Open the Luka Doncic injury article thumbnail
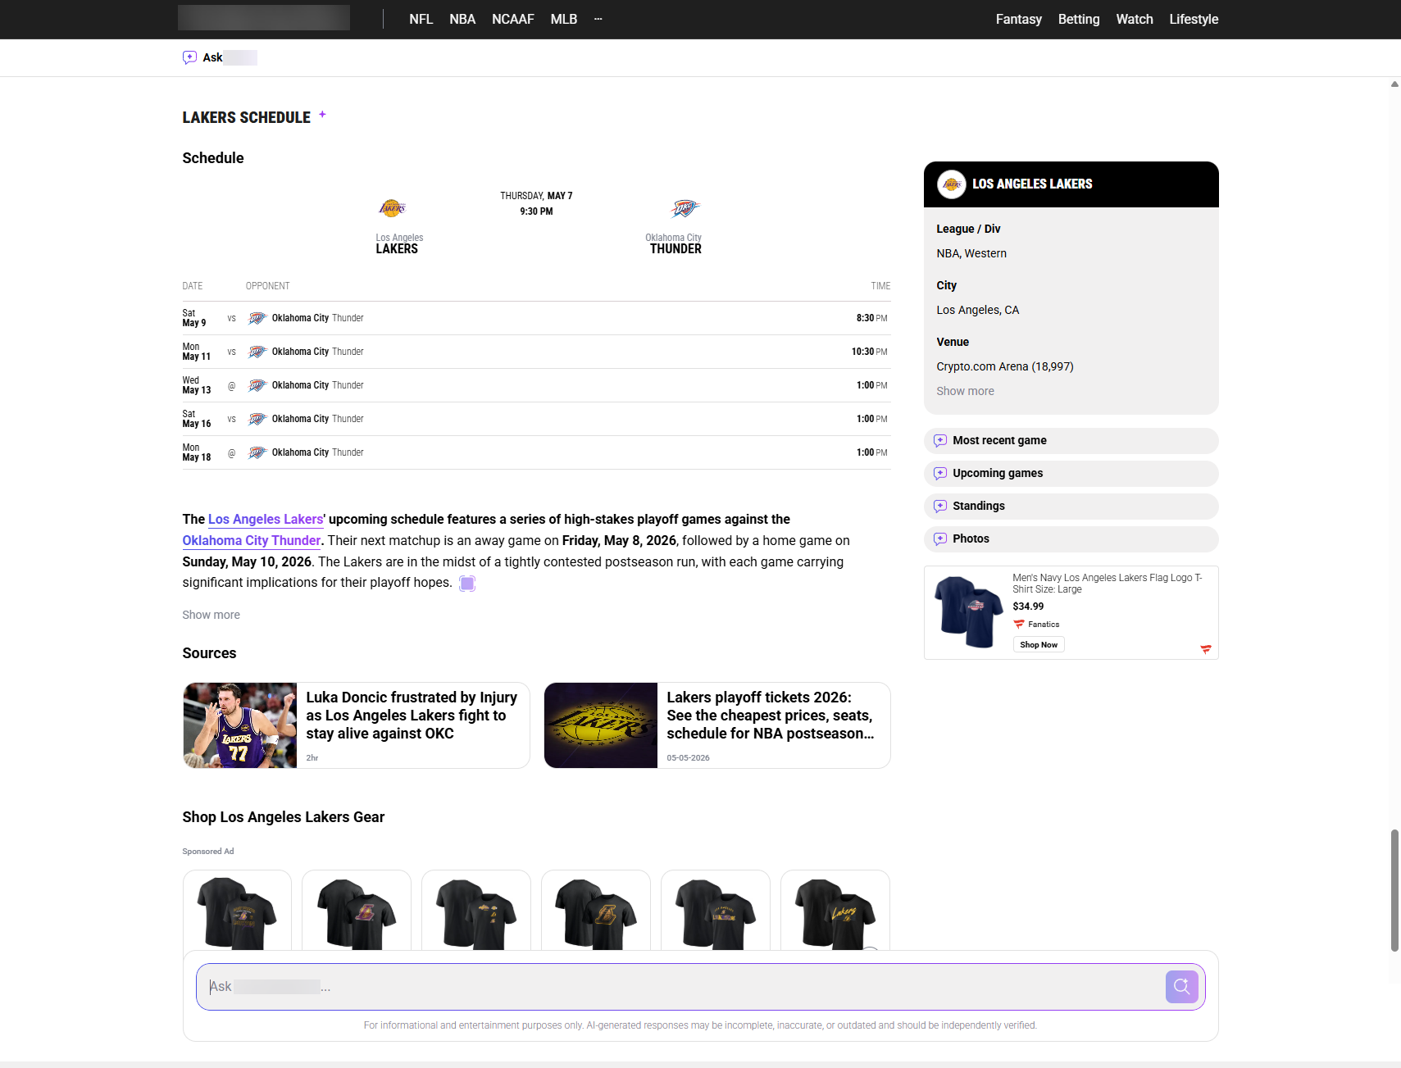 pos(240,725)
